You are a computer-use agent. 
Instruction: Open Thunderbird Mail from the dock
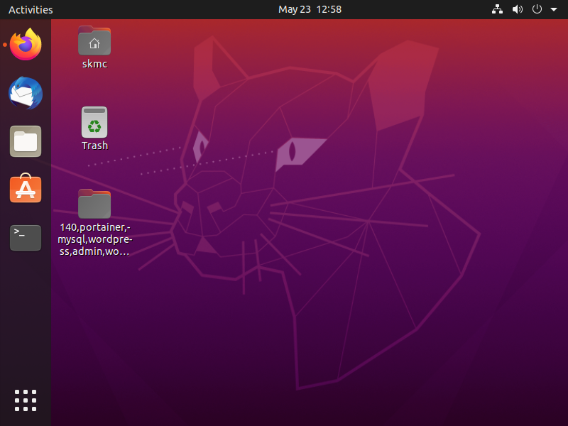26,93
